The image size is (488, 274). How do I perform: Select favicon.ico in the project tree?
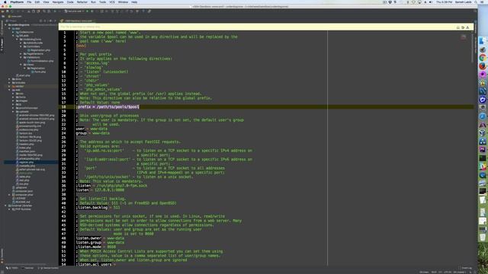click(x=24, y=133)
